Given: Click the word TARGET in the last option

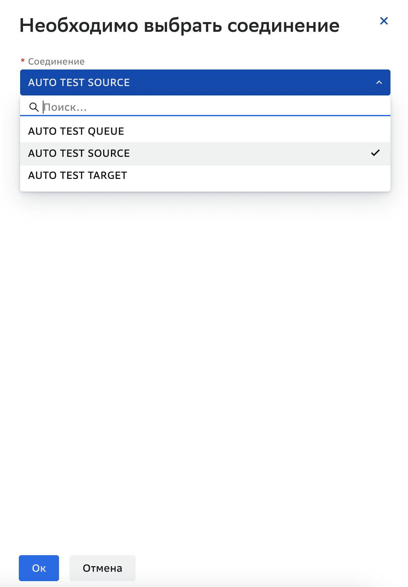Looking at the screenshot, I should 107,175.
